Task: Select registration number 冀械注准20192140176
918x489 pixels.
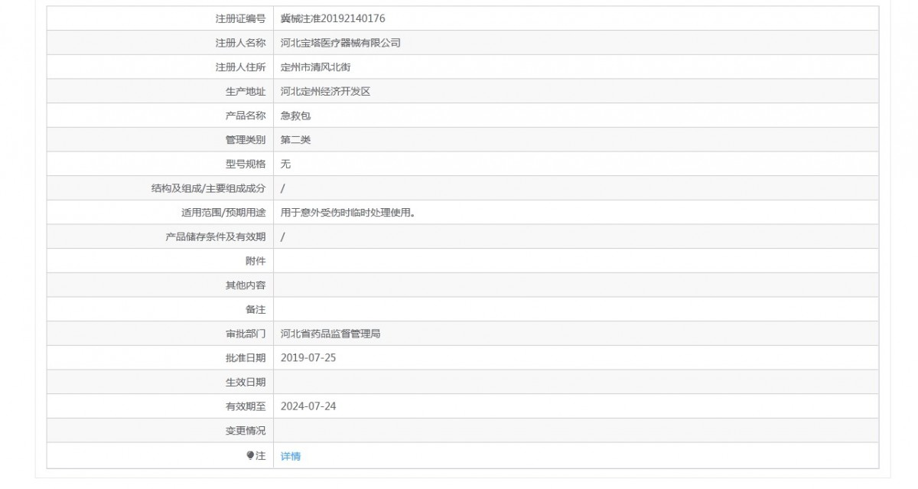Action: tap(333, 18)
